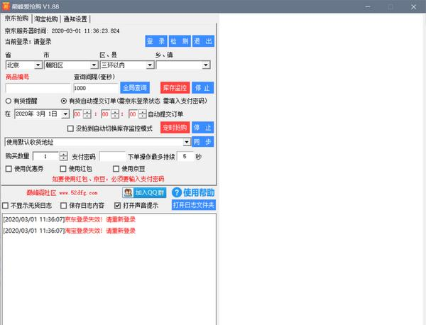Viewport: 426px width, 325px height.
Task: Click the 淘宝登录失效 log entry
Action: coord(69,231)
